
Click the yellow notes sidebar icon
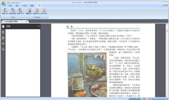point(3,38)
